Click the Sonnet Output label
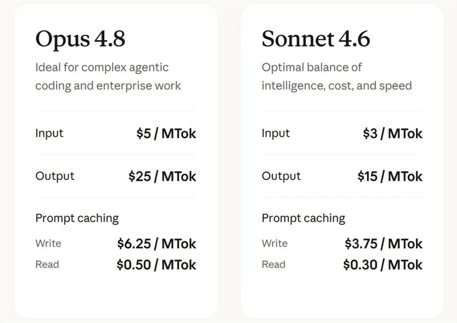 pos(281,176)
